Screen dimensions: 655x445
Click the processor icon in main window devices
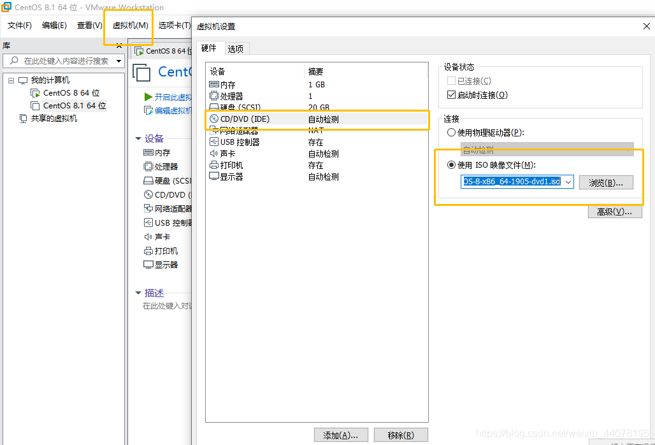[x=148, y=166]
